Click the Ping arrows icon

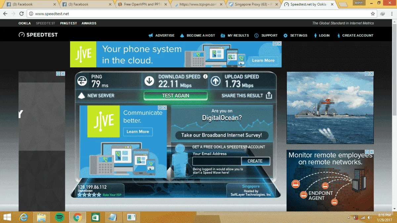(81, 81)
